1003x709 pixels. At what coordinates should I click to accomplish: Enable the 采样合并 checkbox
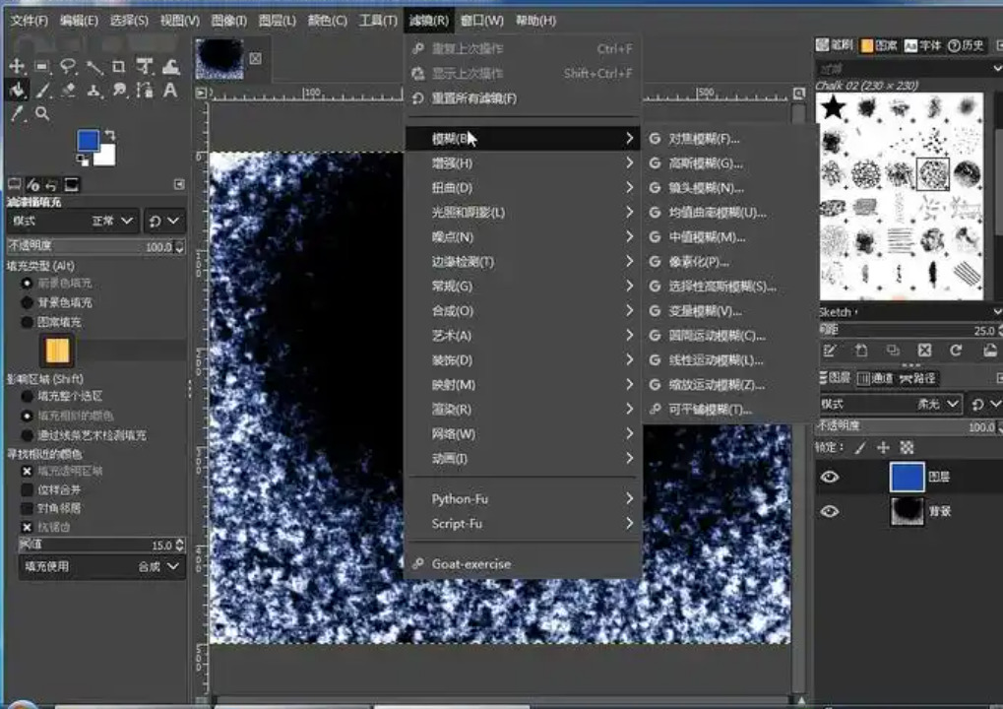(x=27, y=489)
